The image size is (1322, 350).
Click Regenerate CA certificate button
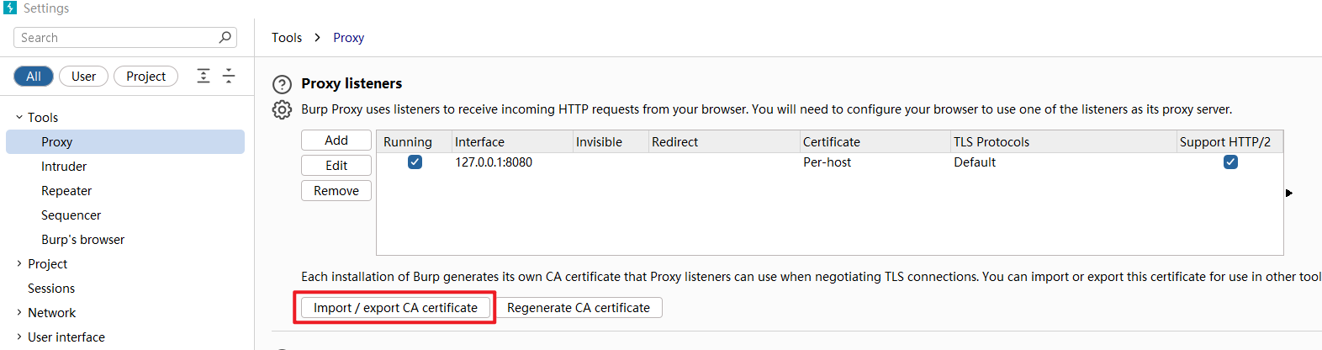(x=579, y=307)
